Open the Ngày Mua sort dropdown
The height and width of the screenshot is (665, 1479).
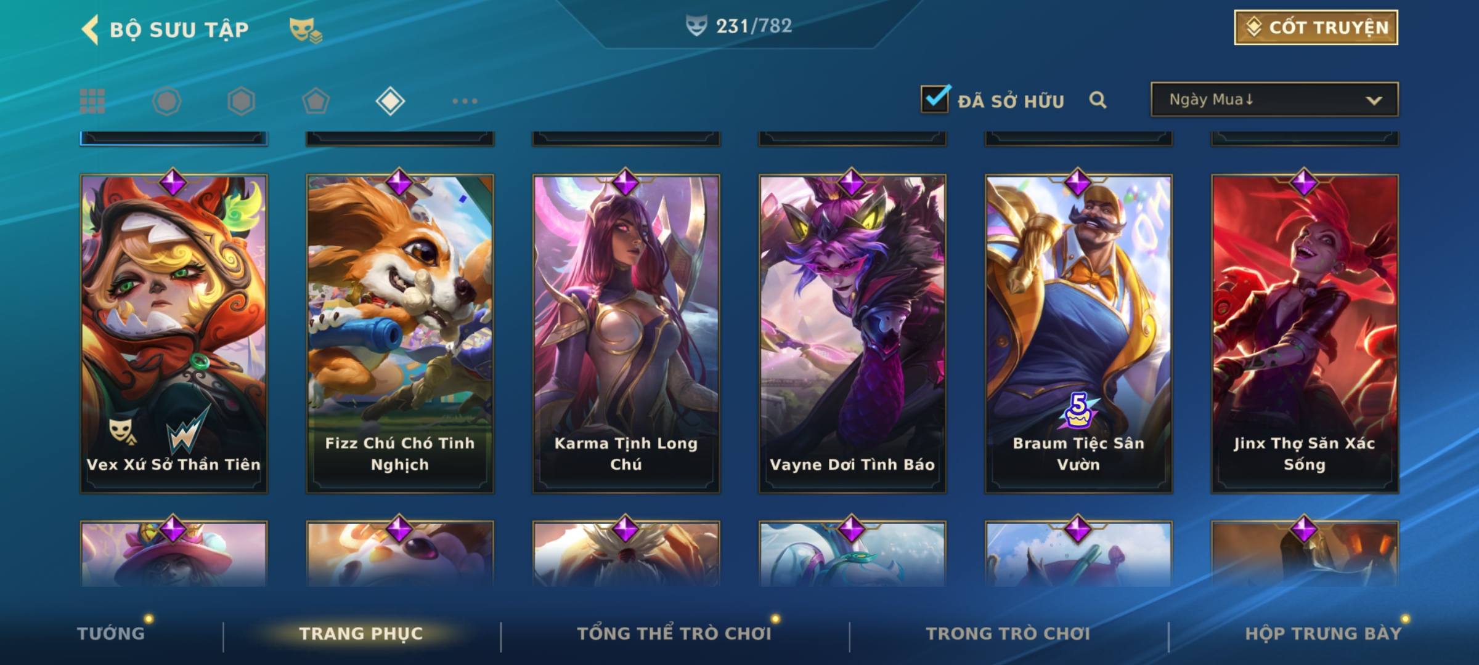click(x=1274, y=99)
